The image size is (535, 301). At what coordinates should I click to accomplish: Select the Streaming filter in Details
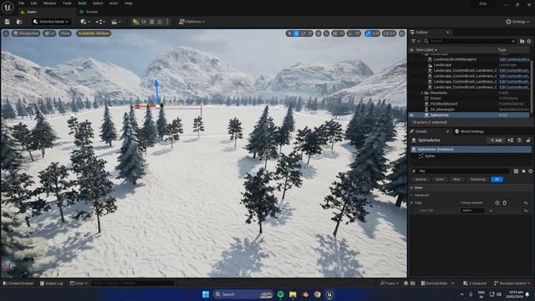pyautogui.click(x=477, y=180)
